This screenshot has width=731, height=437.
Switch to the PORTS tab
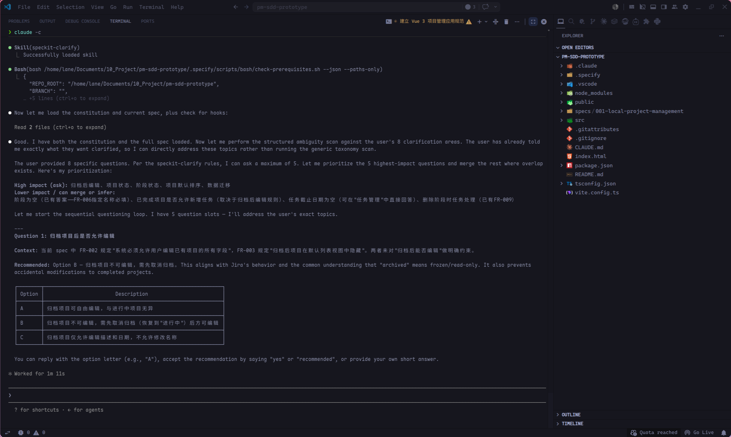click(148, 21)
